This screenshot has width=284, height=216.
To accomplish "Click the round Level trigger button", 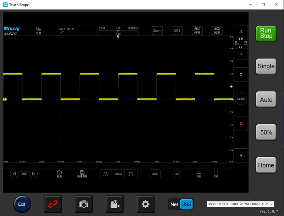I will (241, 99).
